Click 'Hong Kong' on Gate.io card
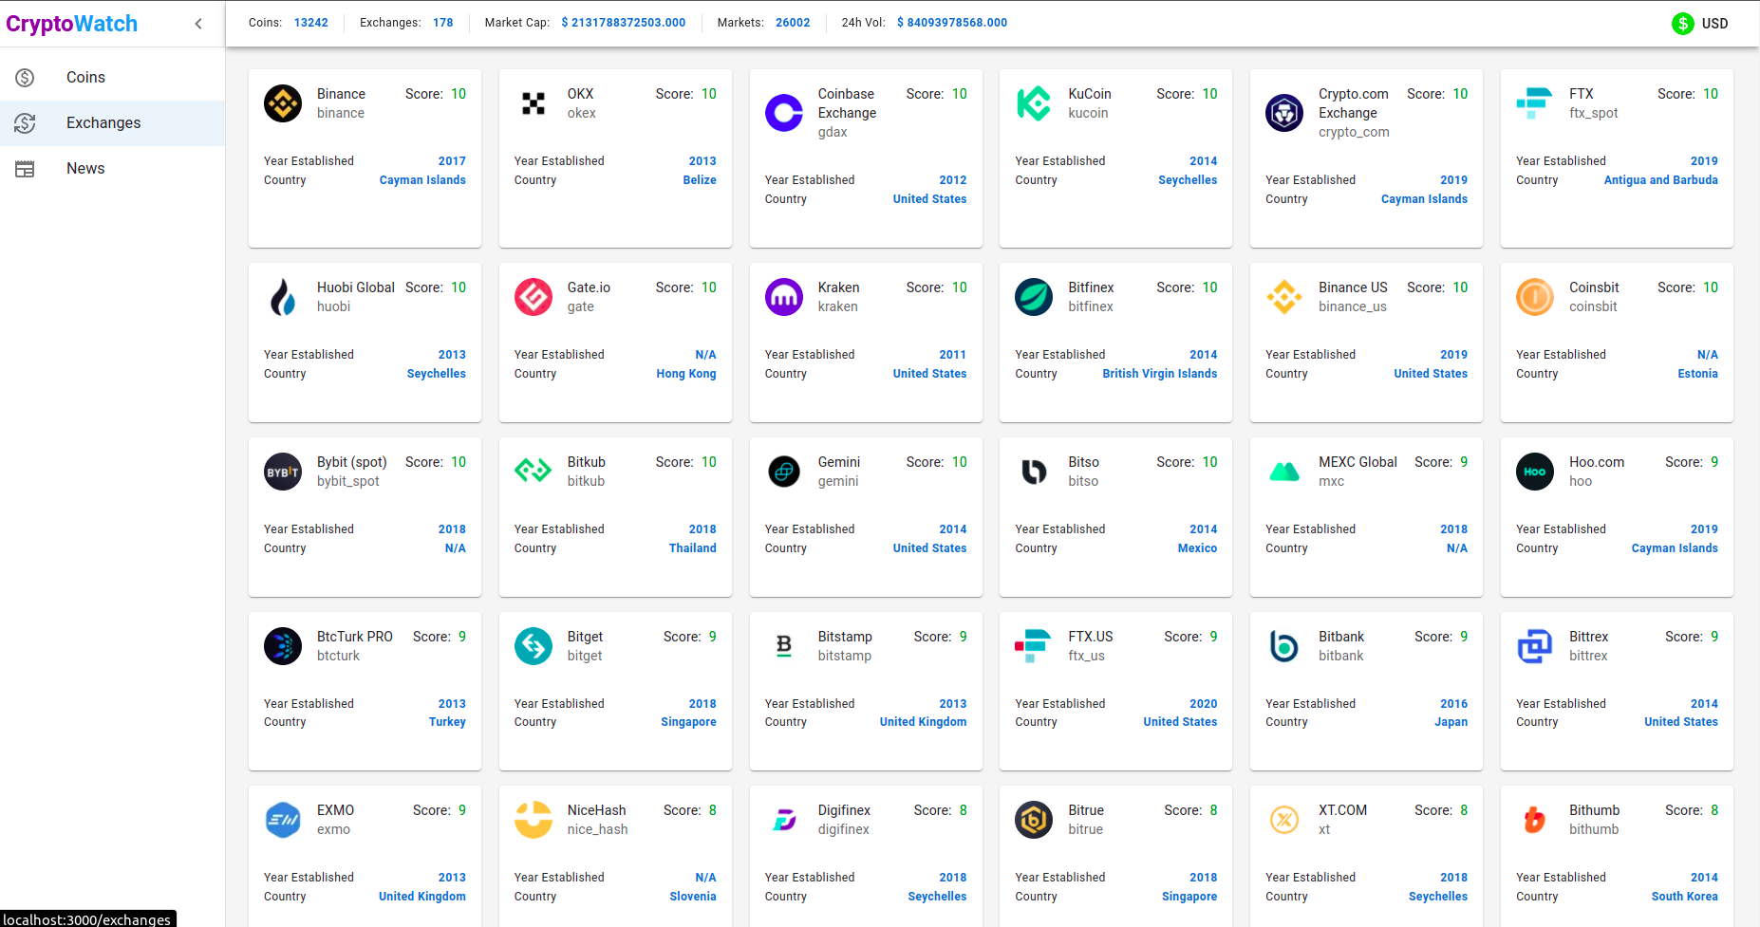This screenshot has width=1760, height=927. [685, 374]
